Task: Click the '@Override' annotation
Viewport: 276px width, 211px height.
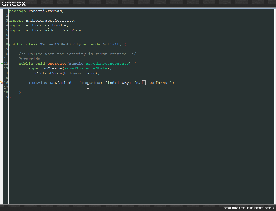Action: tap(29, 59)
